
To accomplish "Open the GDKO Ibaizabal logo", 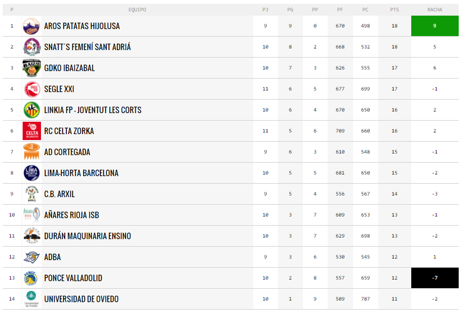I will 32,68.
